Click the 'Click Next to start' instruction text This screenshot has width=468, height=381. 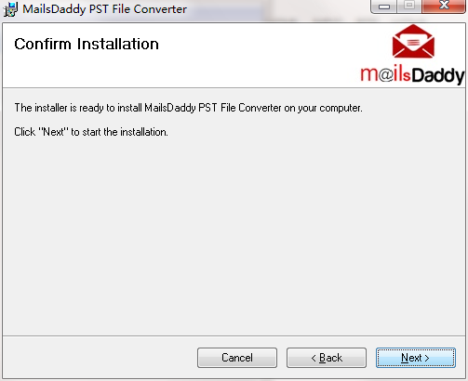[x=91, y=132]
